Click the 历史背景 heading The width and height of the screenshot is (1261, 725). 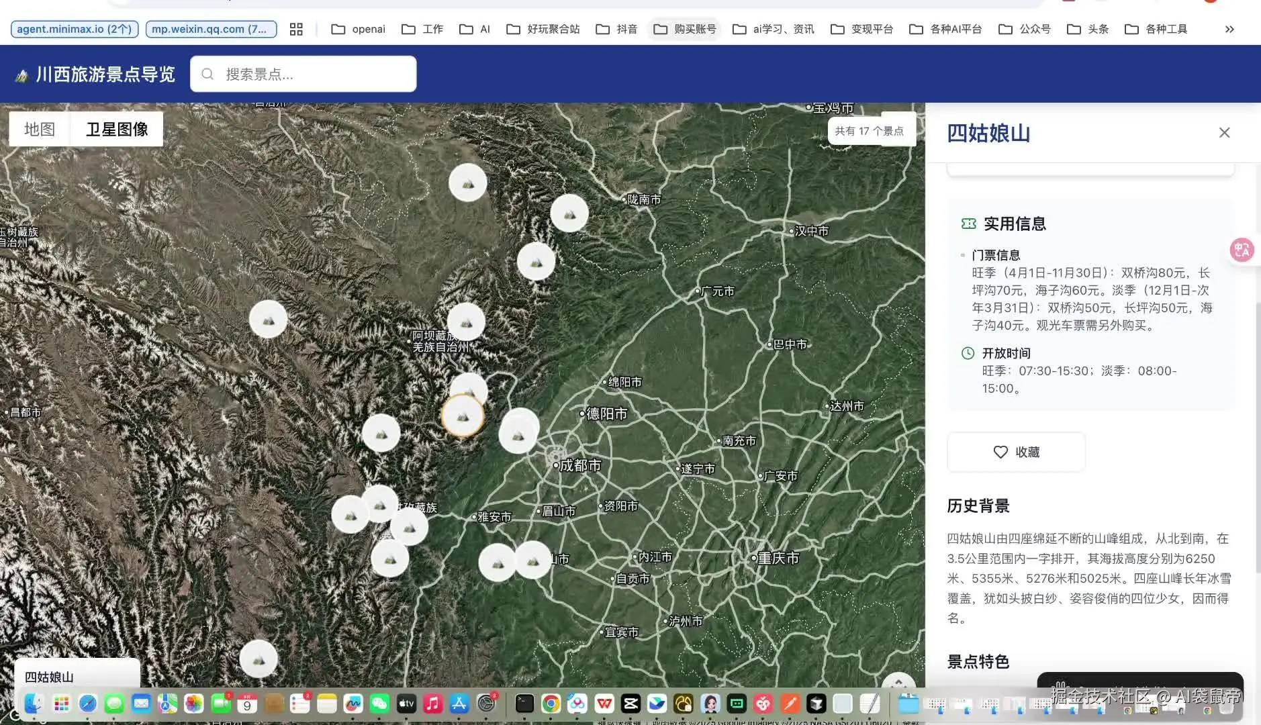tap(978, 505)
